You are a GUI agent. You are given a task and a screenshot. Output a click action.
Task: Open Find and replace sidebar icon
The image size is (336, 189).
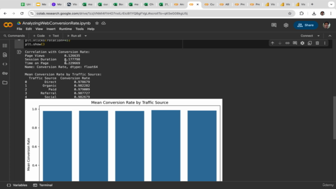(x=5, y=55)
